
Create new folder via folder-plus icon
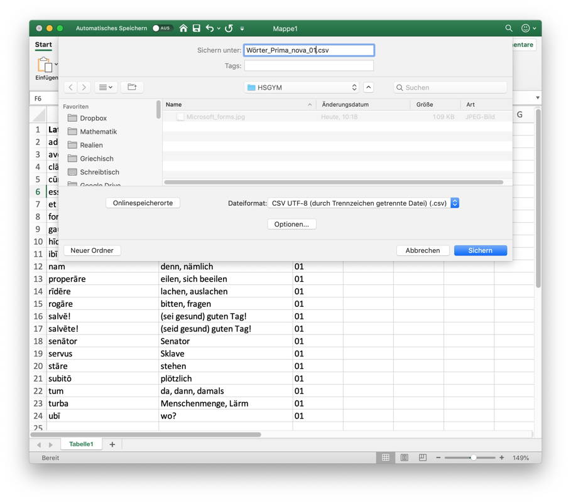[x=132, y=87]
